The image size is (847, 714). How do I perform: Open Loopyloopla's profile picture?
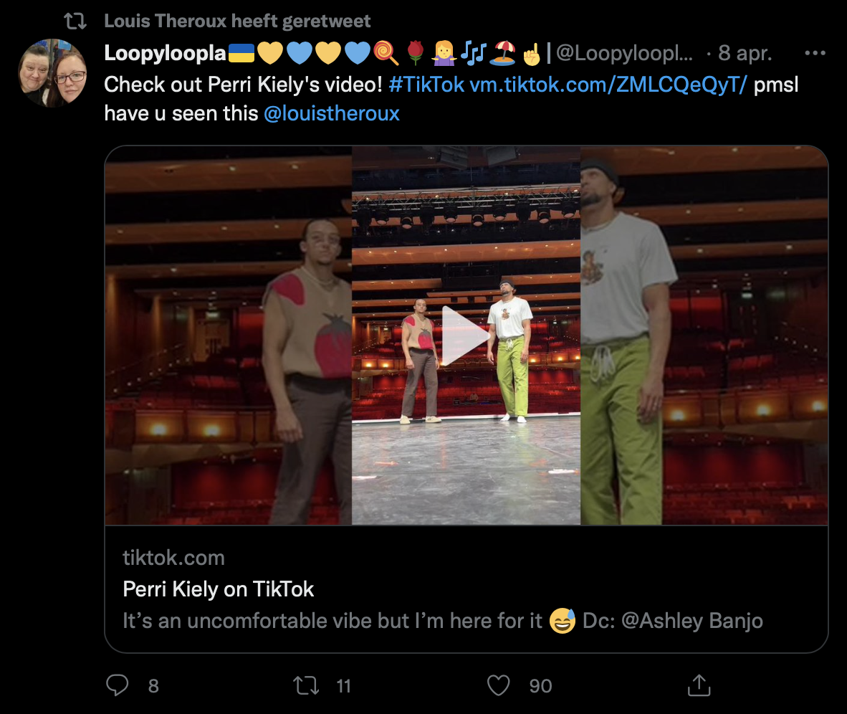[52, 72]
